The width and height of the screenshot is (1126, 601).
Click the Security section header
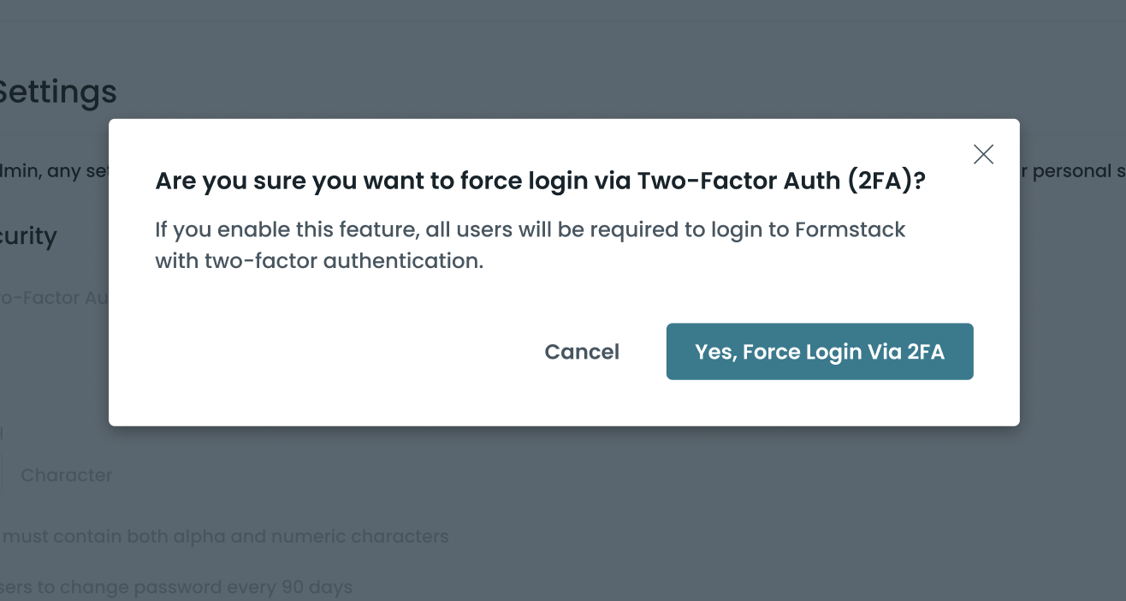click(x=27, y=236)
